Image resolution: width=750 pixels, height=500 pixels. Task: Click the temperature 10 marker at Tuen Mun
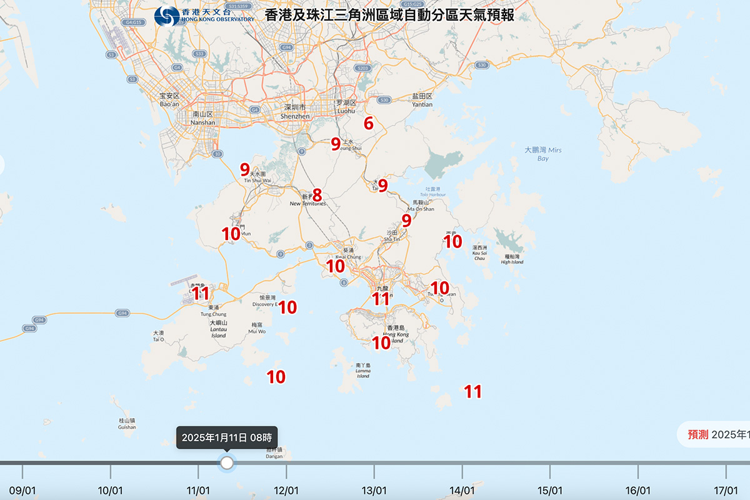tap(231, 234)
